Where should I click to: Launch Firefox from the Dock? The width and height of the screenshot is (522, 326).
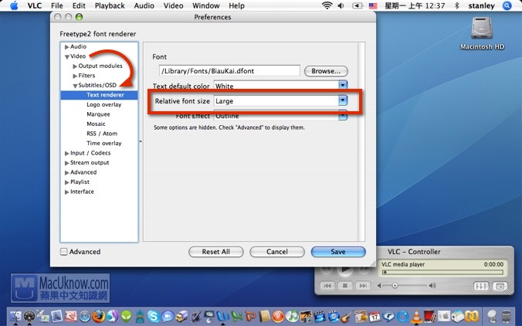click(x=99, y=316)
